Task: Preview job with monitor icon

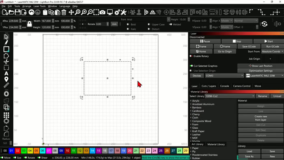Action: point(110,12)
